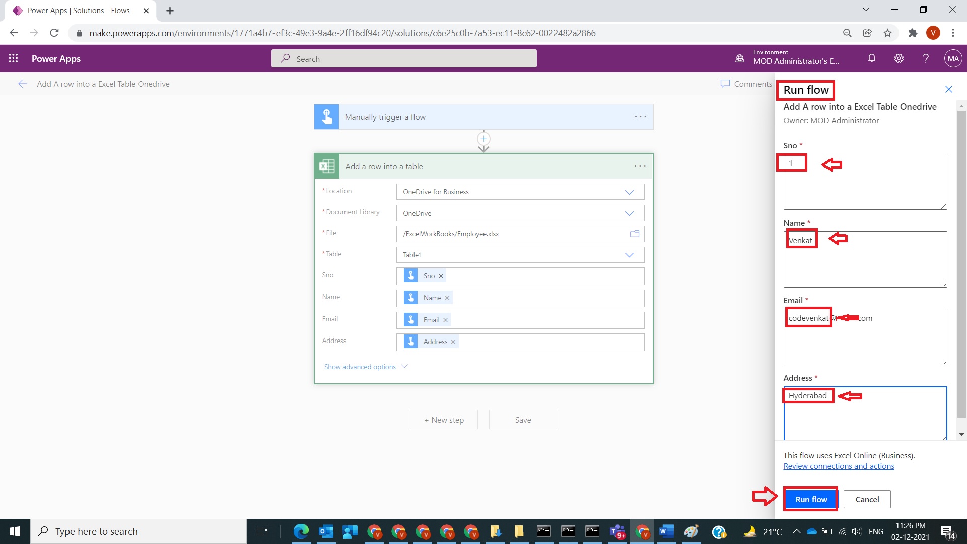Go back using the flow back arrow

(x=22, y=84)
